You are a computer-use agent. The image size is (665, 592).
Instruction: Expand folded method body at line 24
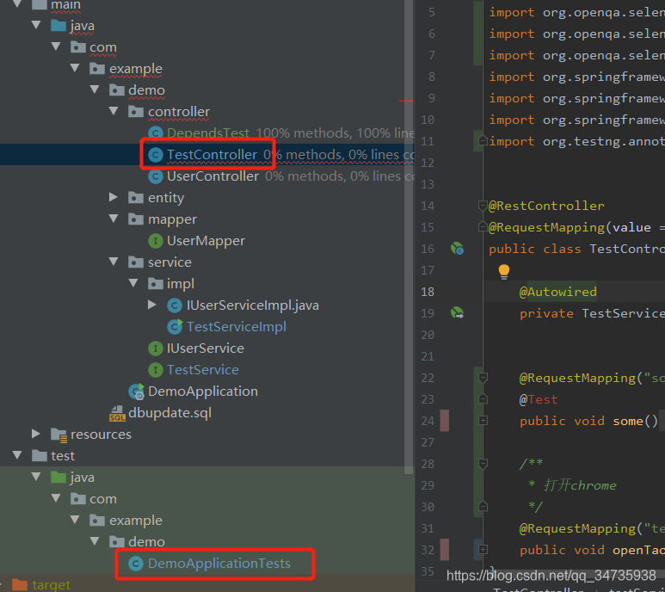[483, 420]
